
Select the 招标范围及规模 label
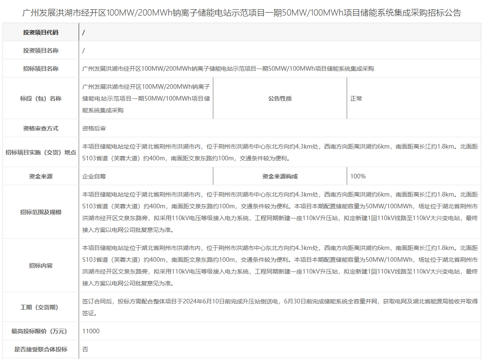point(41,212)
